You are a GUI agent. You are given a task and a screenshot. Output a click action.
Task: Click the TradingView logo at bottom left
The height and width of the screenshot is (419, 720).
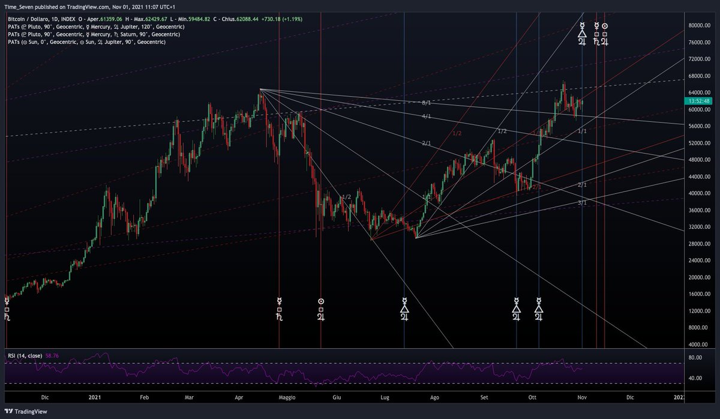tap(25, 411)
